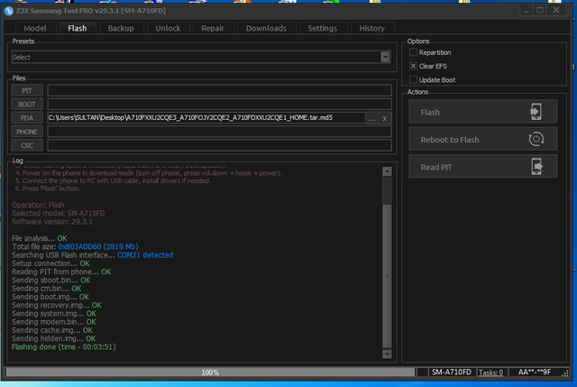Click the log scrollbar up arrow
The image size is (577, 387).
(387, 171)
